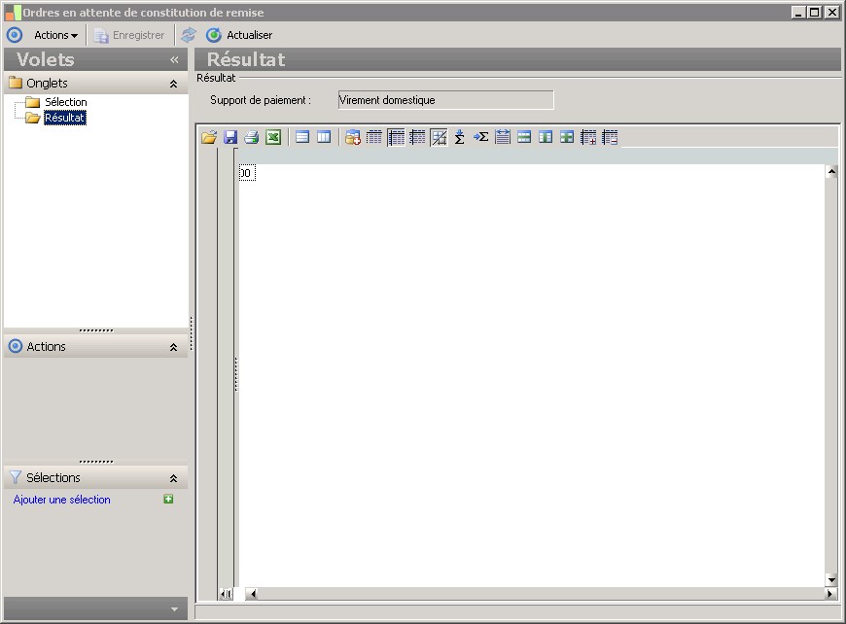This screenshot has height=624, width=846.
Task: Click the small left-arrow splitter button at grid bottom
Action: 226,594
